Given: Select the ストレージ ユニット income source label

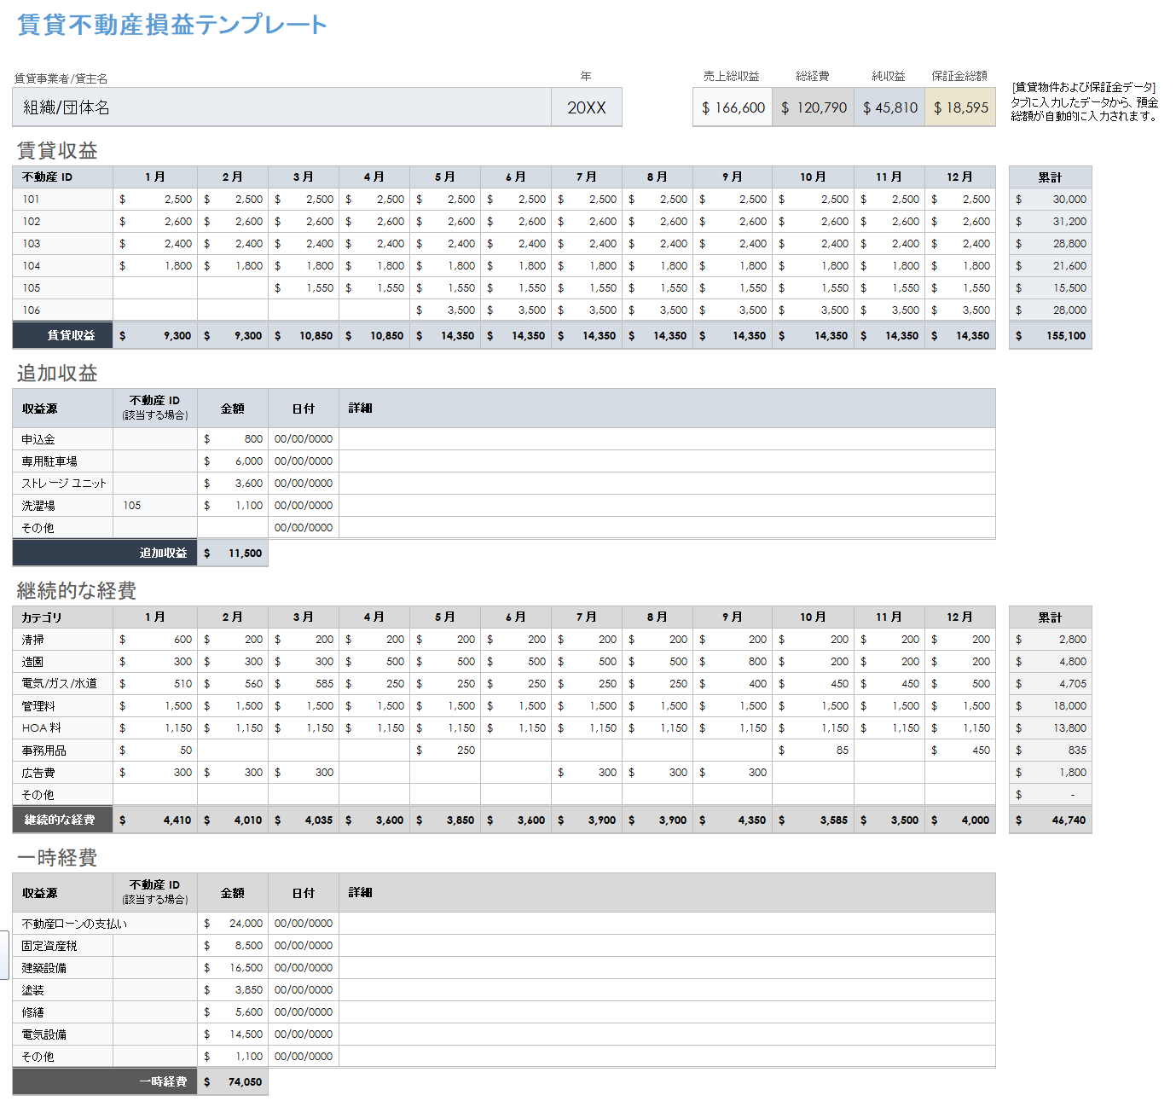Looking at the screenshot, I should tap(63, 484).
